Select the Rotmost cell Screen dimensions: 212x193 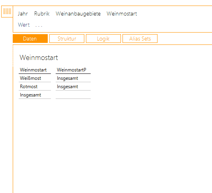tap(35, 87)
